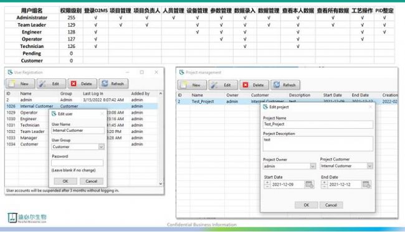Click the Start Date stepper arrows
This screenshot has width=405, height=232.
(267, 184)
